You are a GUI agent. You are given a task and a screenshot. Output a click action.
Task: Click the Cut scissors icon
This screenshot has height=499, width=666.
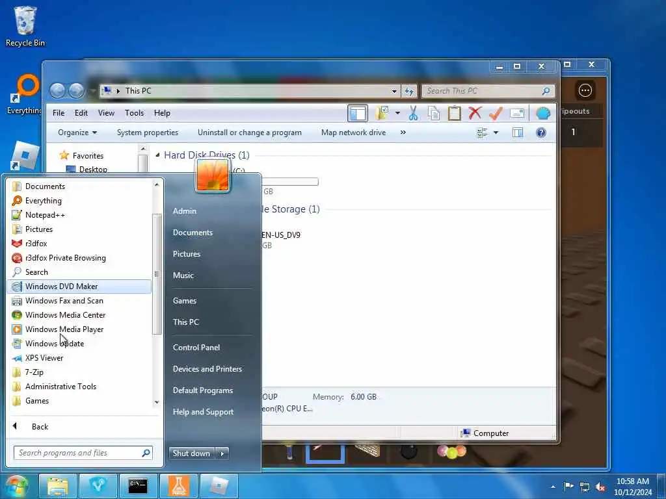[x=413, y=113]
